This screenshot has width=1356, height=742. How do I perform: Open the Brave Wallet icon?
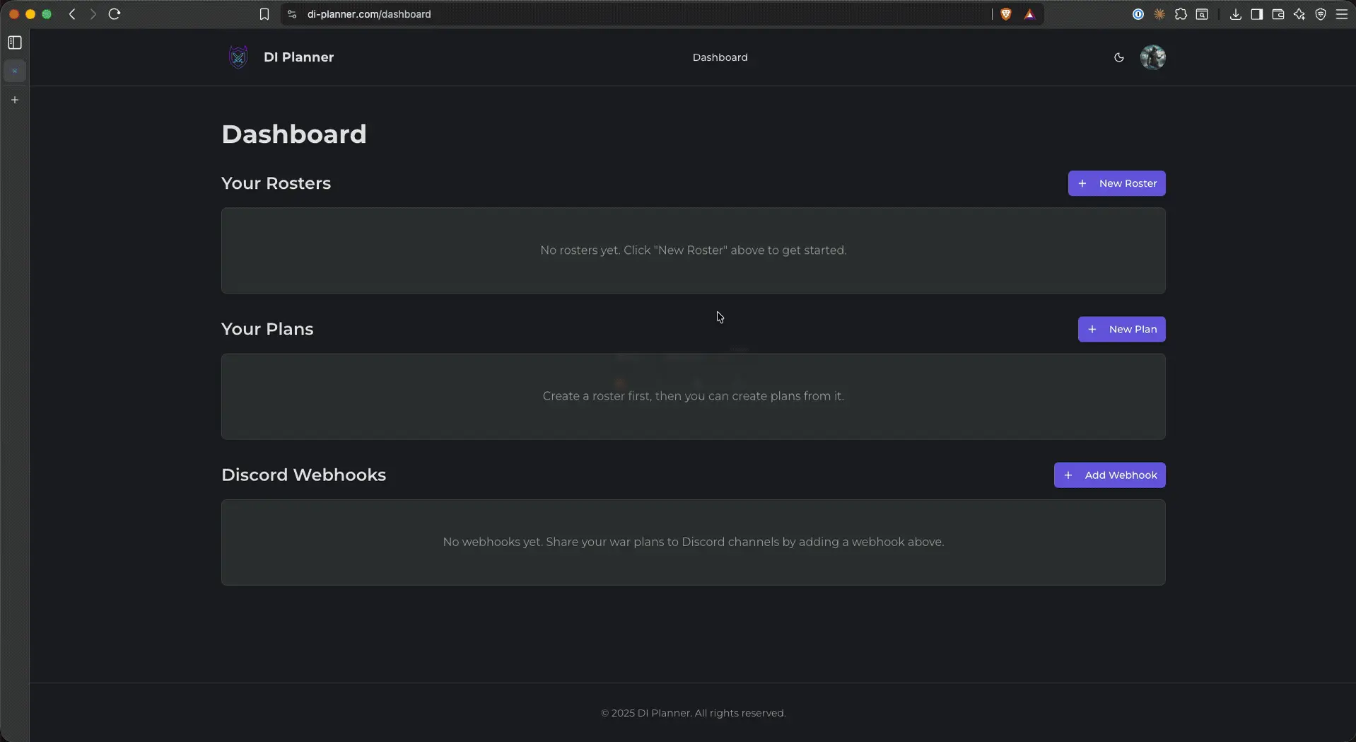pos(1278,14)
